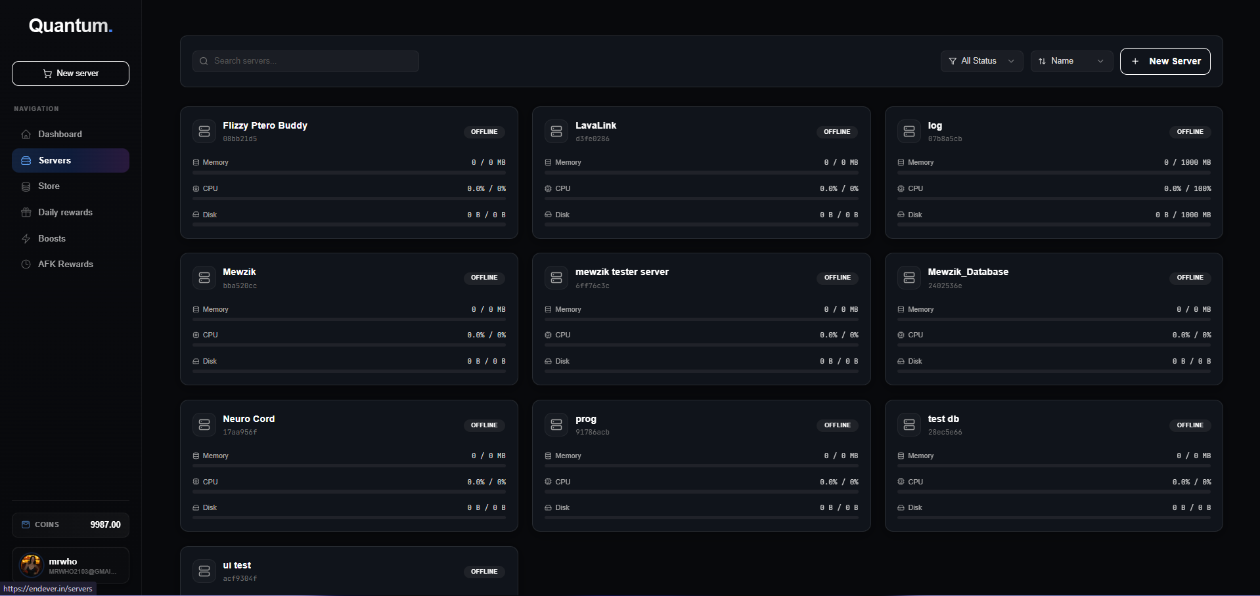Click the New Server button
This screenshot has width=1260, height=596.
tap(1165, 61)
